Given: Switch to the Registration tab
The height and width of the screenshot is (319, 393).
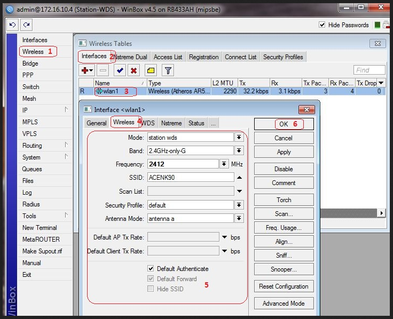Looking at the screenshot, I should 204,57.
